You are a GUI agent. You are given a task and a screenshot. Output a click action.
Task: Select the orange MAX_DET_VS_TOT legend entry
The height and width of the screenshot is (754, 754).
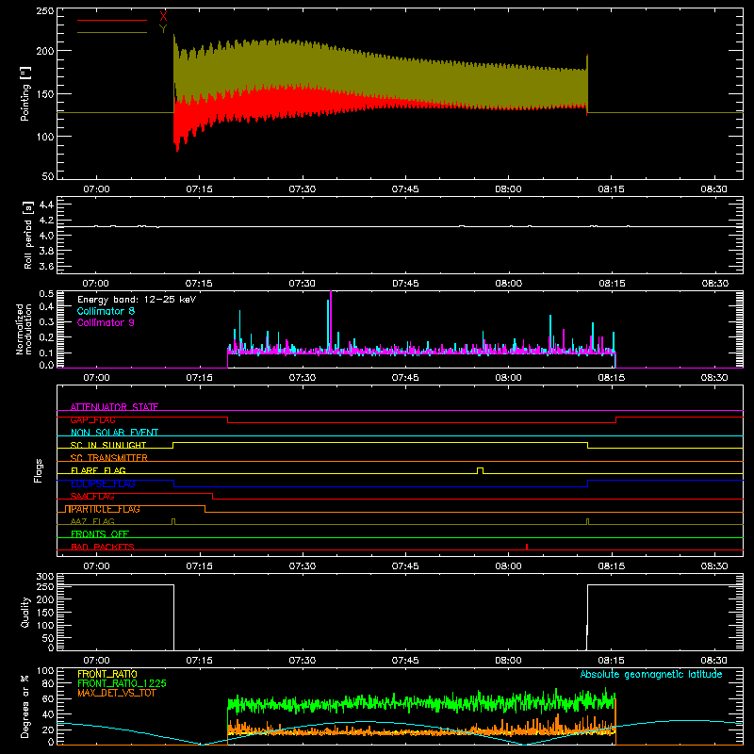click(x=117, y=693)
